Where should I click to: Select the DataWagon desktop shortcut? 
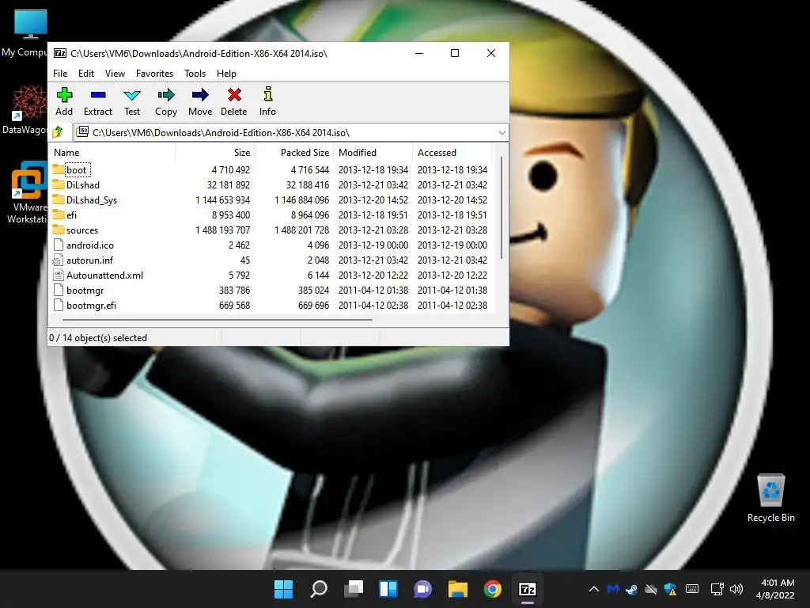point(25,110)
